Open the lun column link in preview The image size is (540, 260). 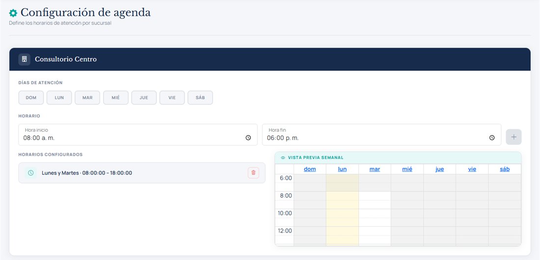point(342,169)
